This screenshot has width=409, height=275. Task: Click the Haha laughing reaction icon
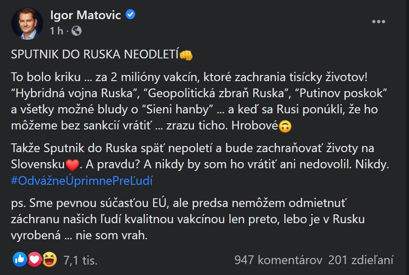pos(49,260)
